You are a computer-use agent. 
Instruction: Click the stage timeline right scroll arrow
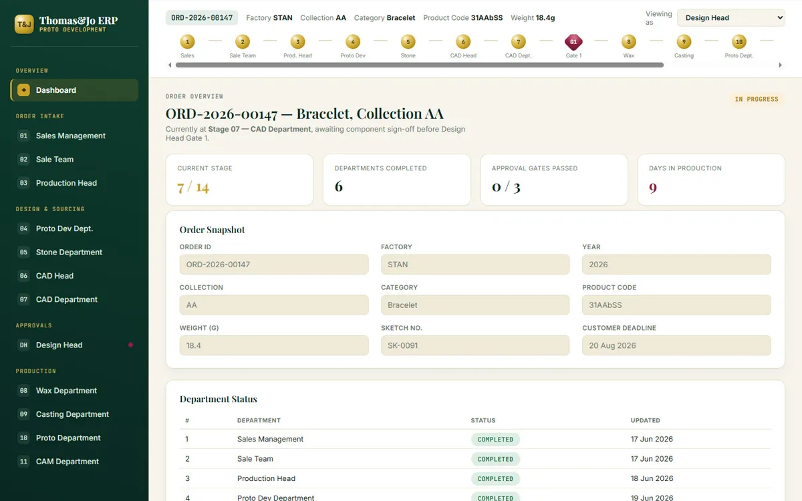tap(781, 65)
